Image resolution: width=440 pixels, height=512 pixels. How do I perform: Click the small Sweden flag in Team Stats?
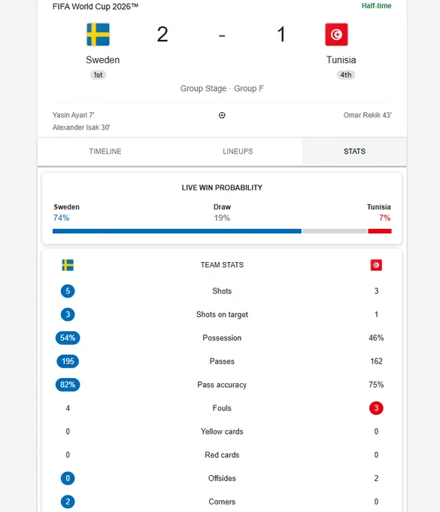click(x=68, y=265)
